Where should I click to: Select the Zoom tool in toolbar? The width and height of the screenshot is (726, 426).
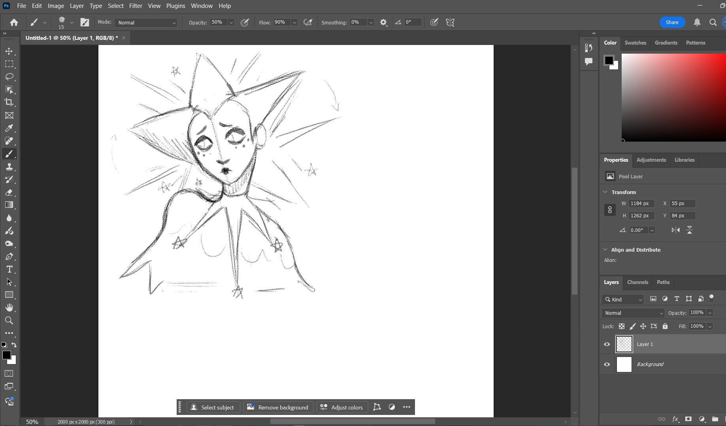9,320
